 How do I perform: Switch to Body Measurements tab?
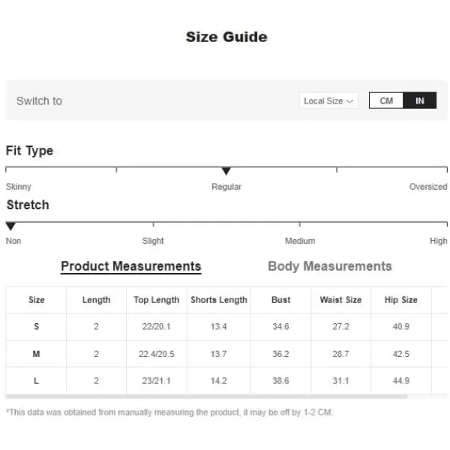330,266
